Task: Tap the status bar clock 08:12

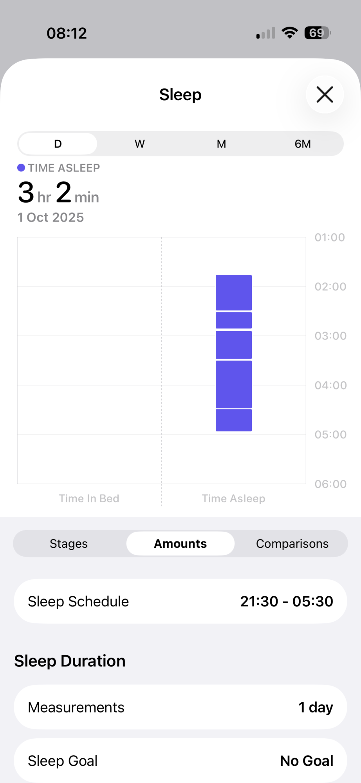Action: pyautogui.click(x=67, y=33)
